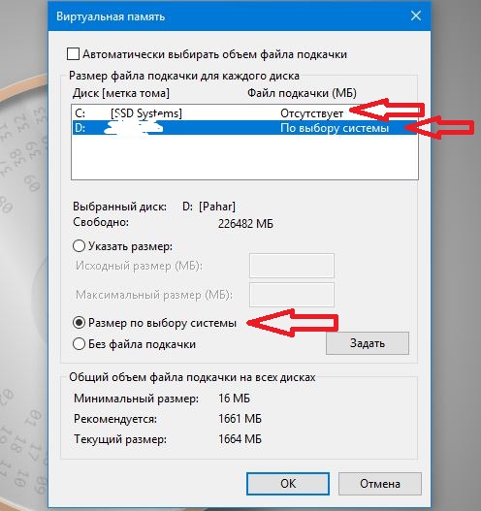Select Без файла подкачки radio option
Image resolution: width=481 pixels, height=511 pixels.
coord(79,344)
